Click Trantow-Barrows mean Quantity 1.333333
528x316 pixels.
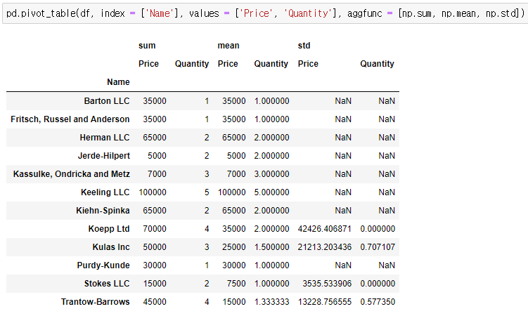(x=272, y=302)
